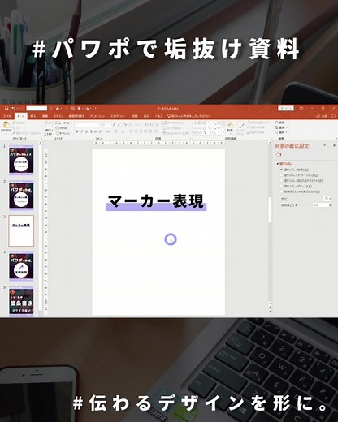Click the transparency percentage stepper arrows
The height and width of the screenshot is (422, 338).
pyautogui.click(x=330, y=205)
